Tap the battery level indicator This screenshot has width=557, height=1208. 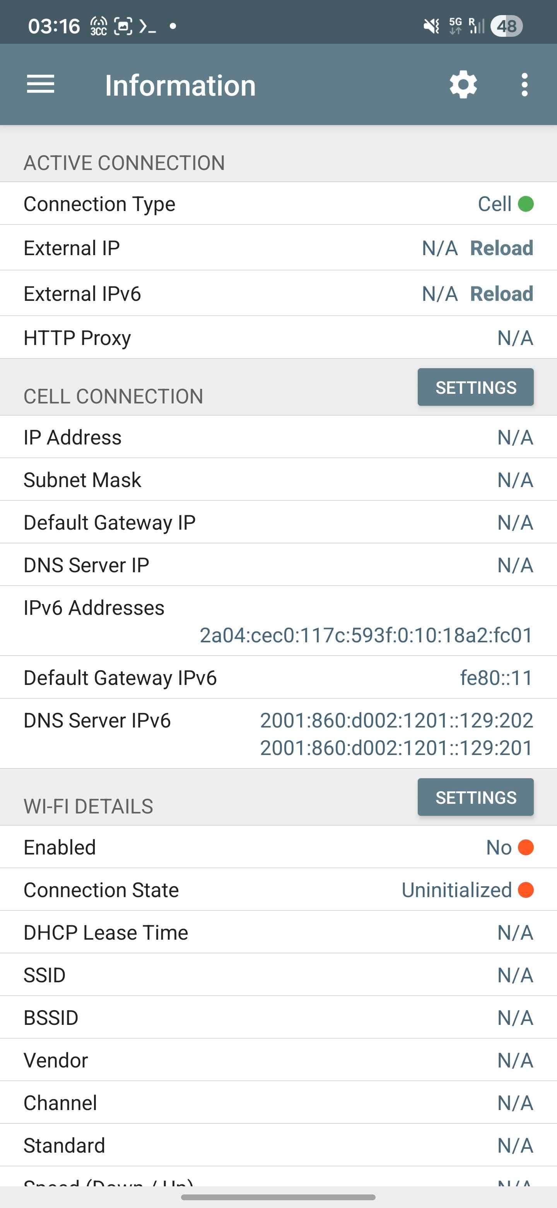[506, 26]
